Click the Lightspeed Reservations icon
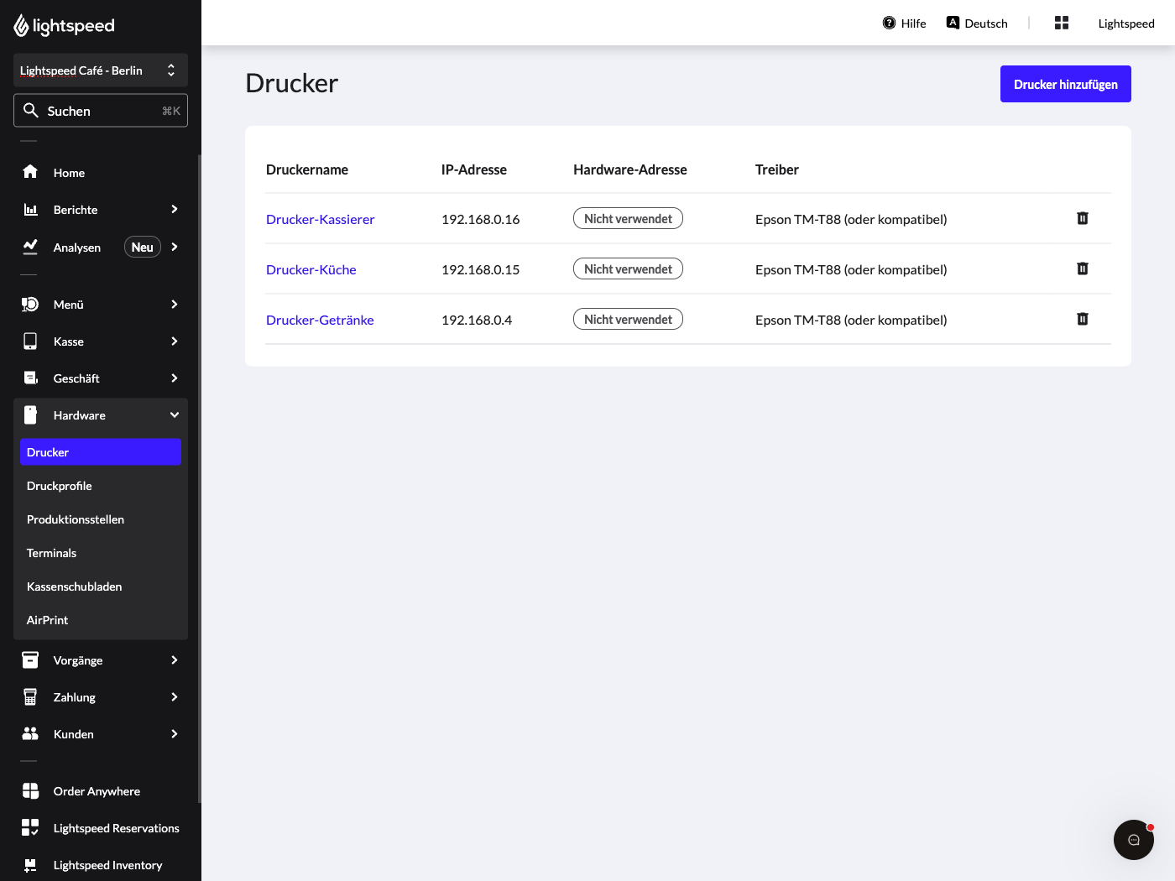This screenshot has height=881, width=1175. point(30,827)
